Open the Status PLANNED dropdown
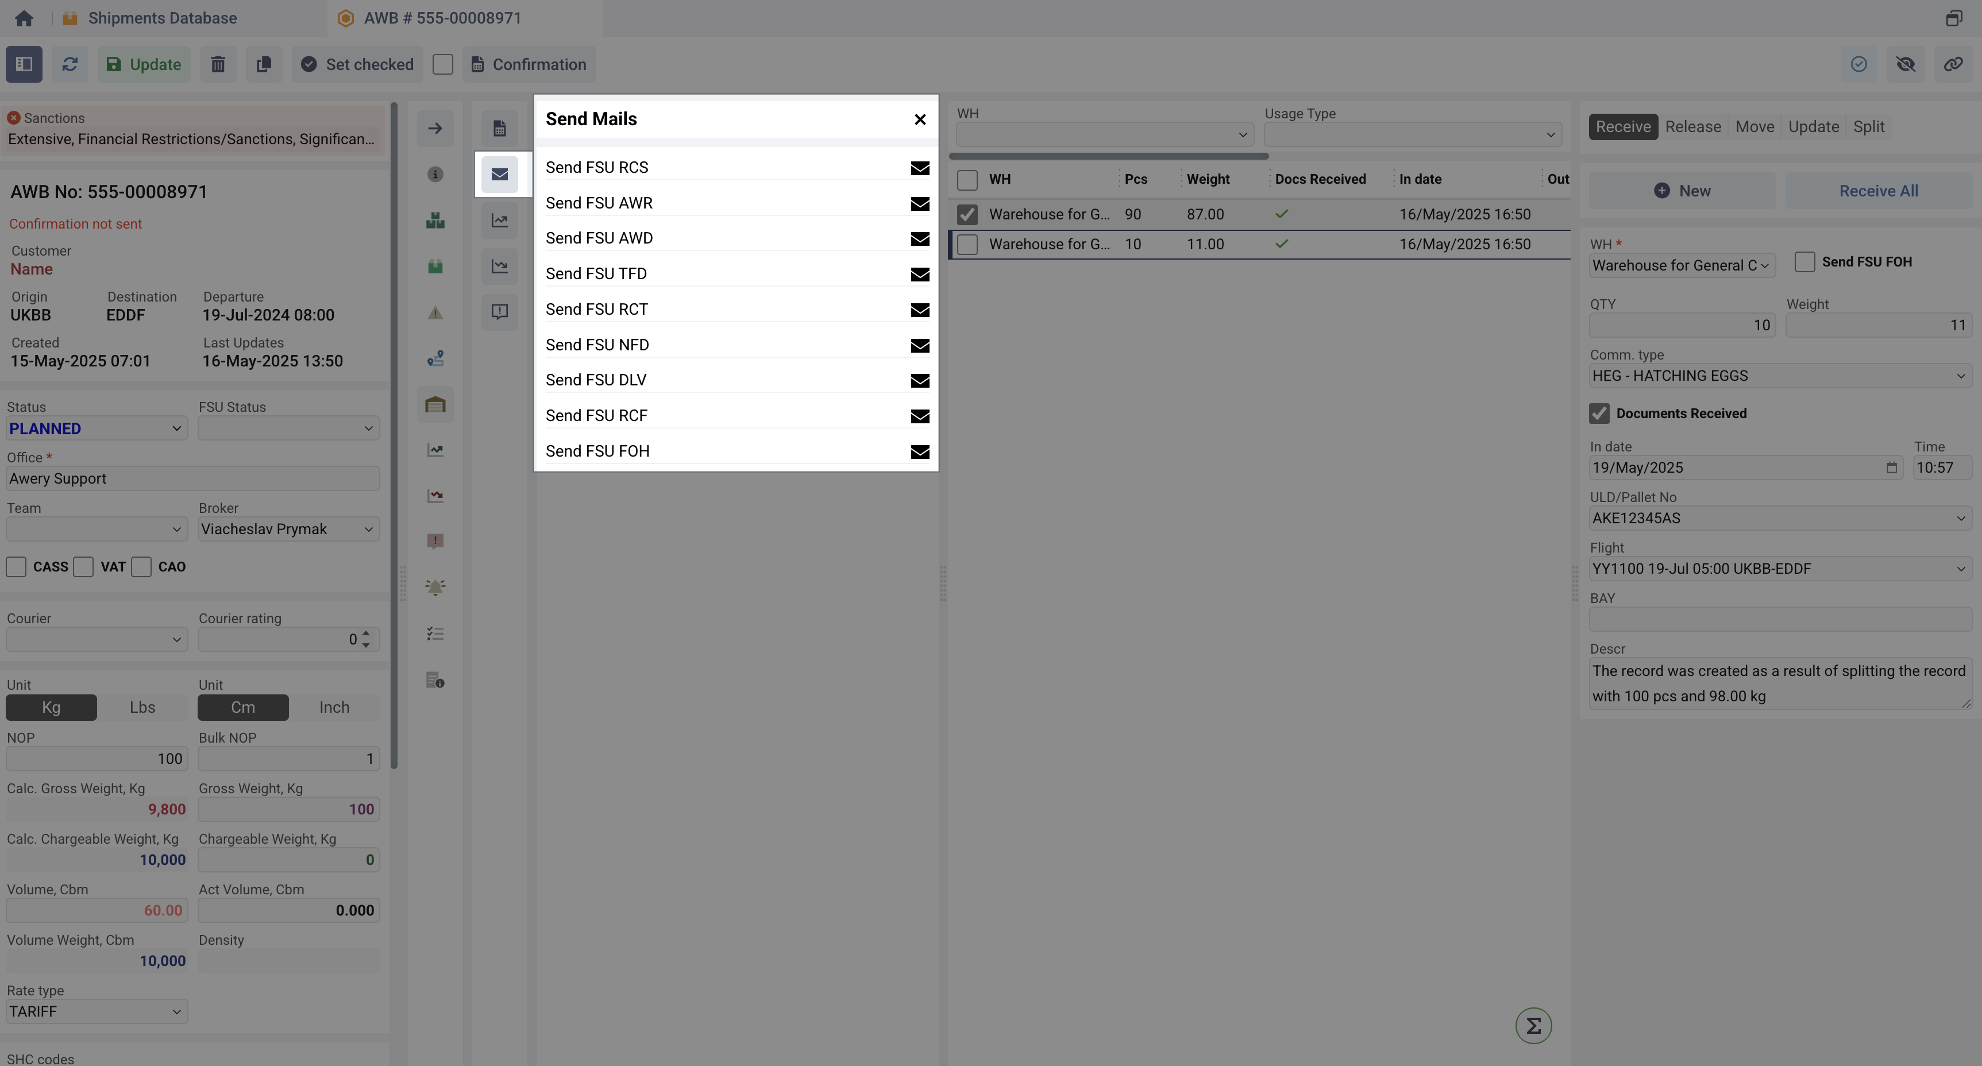 [x=96, y=428]
